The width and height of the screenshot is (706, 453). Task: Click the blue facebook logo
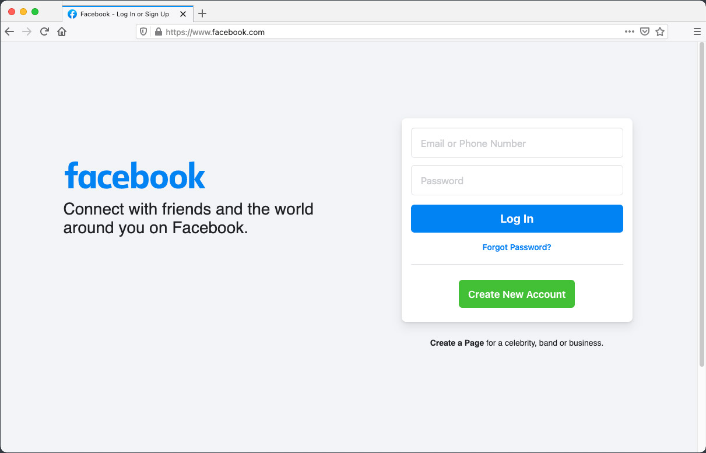click(135, 175)
